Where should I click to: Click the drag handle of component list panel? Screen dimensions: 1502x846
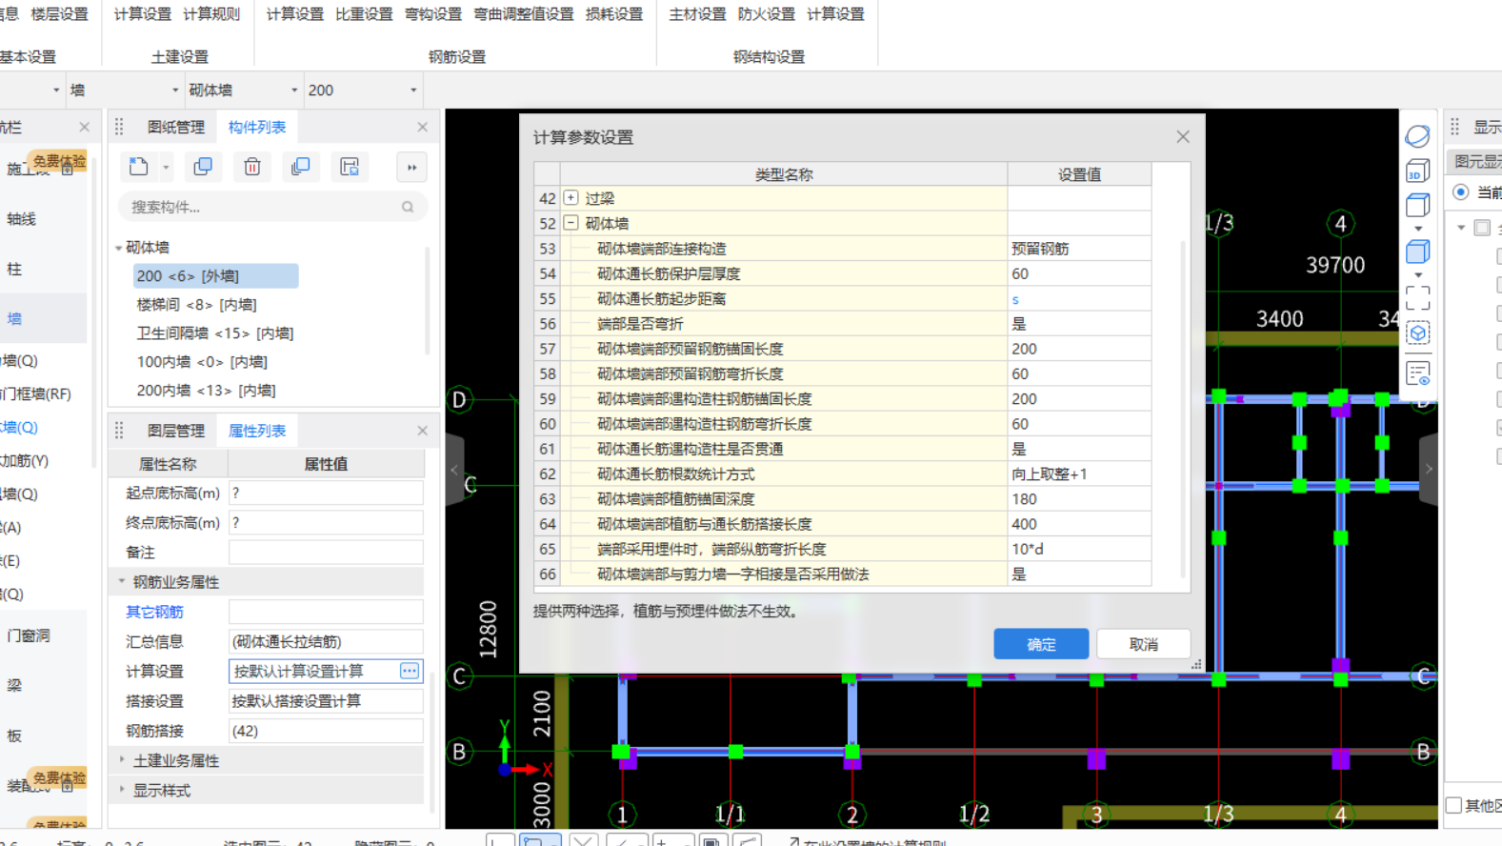pos(119,127)
